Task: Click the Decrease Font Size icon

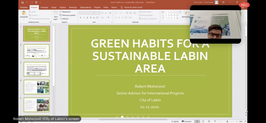Action: coord(106,13)
